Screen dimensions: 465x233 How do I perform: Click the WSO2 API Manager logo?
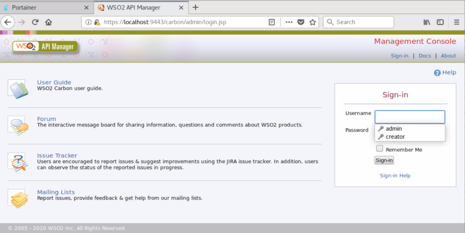pos(45,47)
